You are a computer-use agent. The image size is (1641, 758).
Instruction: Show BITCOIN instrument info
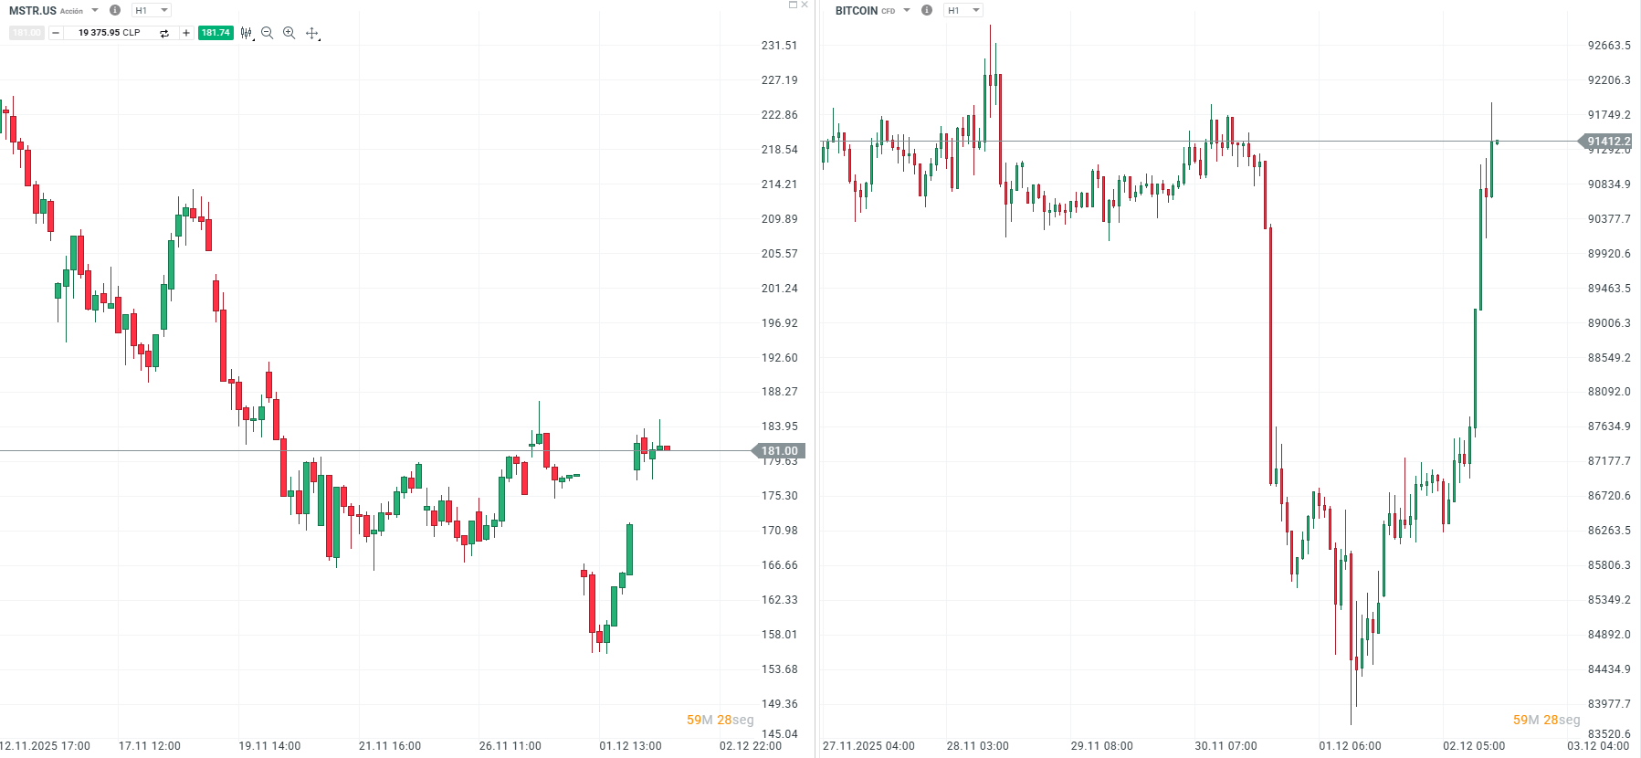pos(927,10)
